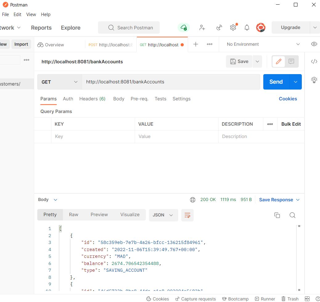Screen dimensions: 320x302
Task: Open the search in response icon
Action: click(292, 215)
